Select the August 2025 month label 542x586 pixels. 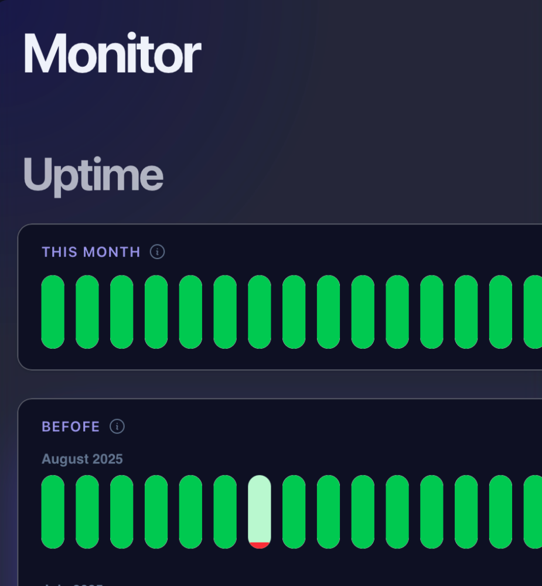(x=81, y=459)
